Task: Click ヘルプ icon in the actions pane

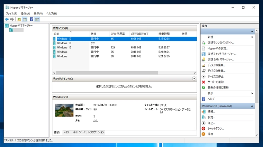Action: point(203,99)
